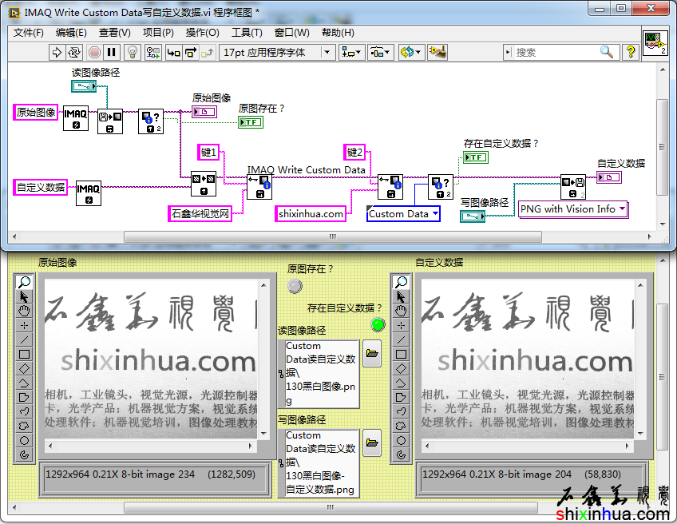
Task: Run the VI with the Run arrow
Action: (57, 53)
